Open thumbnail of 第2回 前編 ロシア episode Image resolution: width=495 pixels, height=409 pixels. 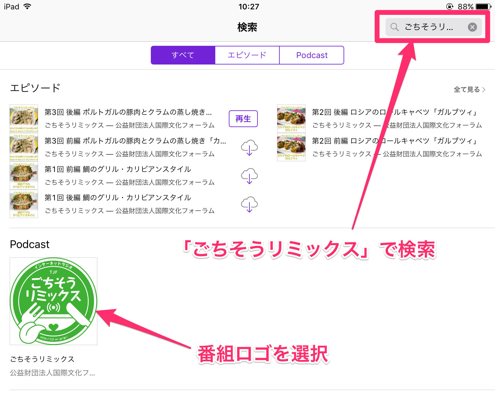point(291,147)
